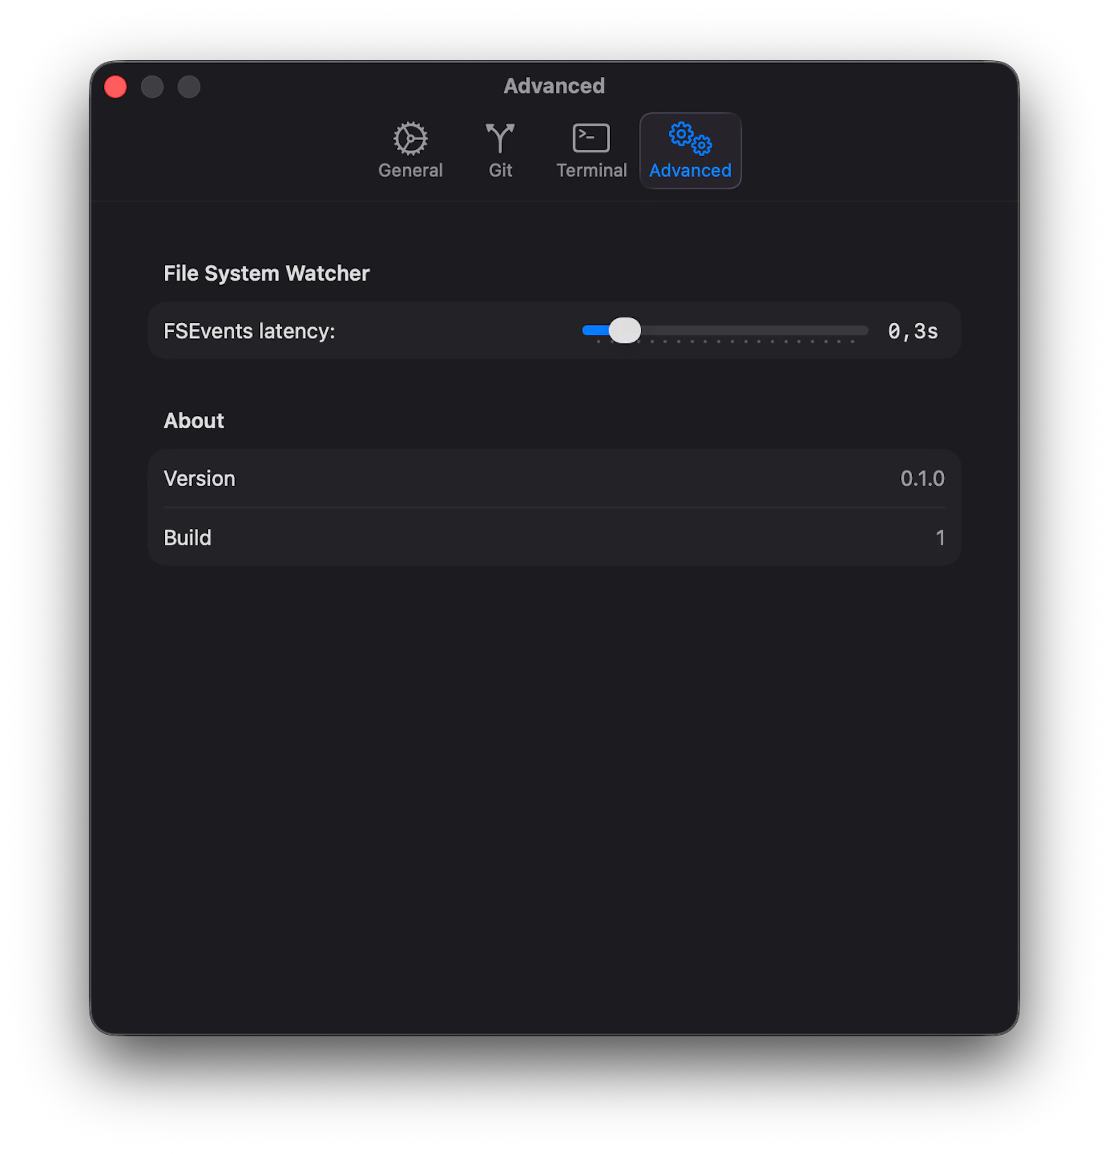1109x1154 pixels.
Task: Click the General gear icon
Action: click(410, 138)
